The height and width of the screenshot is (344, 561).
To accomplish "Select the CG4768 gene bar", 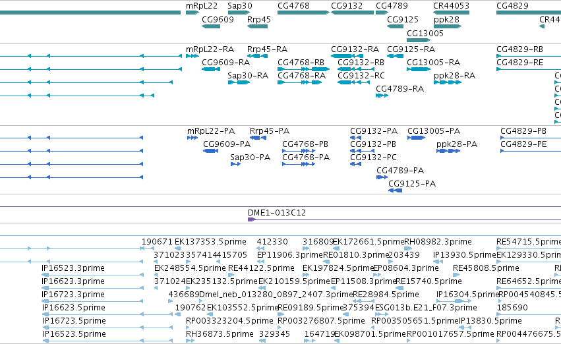I will (x=303, y=13).
